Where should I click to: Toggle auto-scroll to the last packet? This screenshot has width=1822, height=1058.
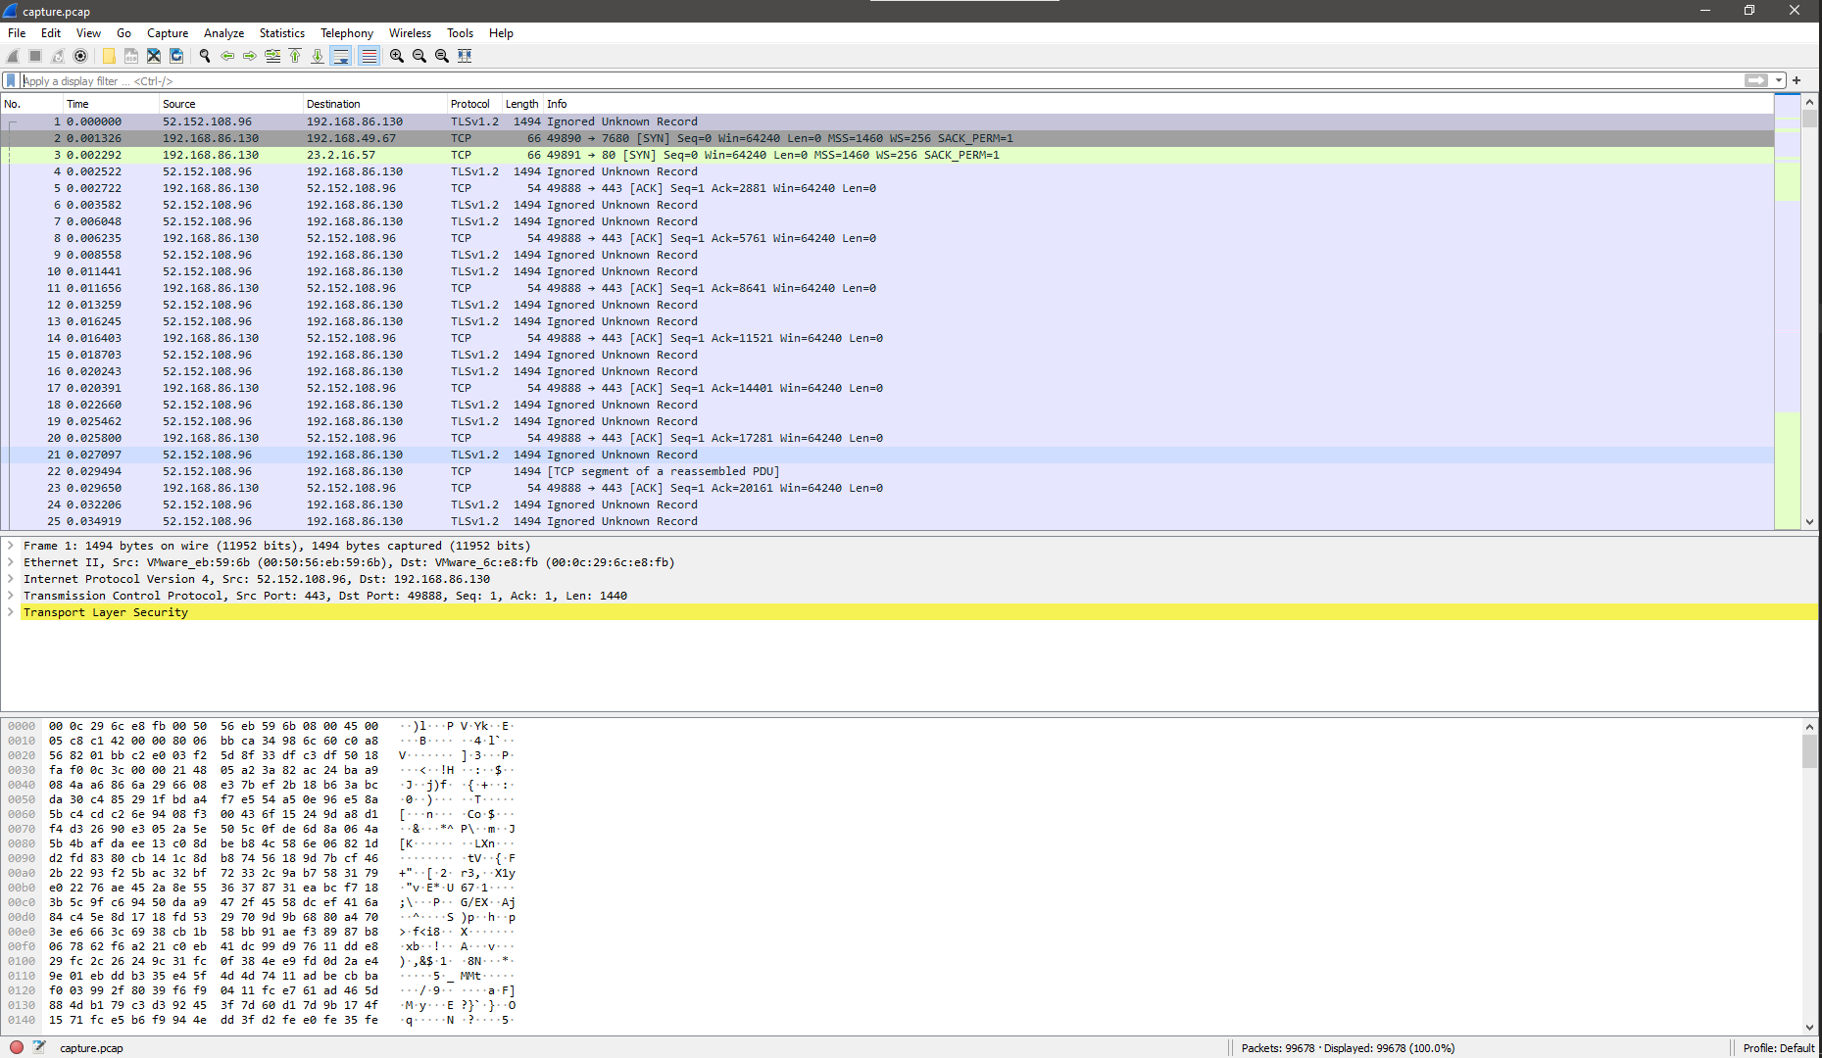(341, 56)
